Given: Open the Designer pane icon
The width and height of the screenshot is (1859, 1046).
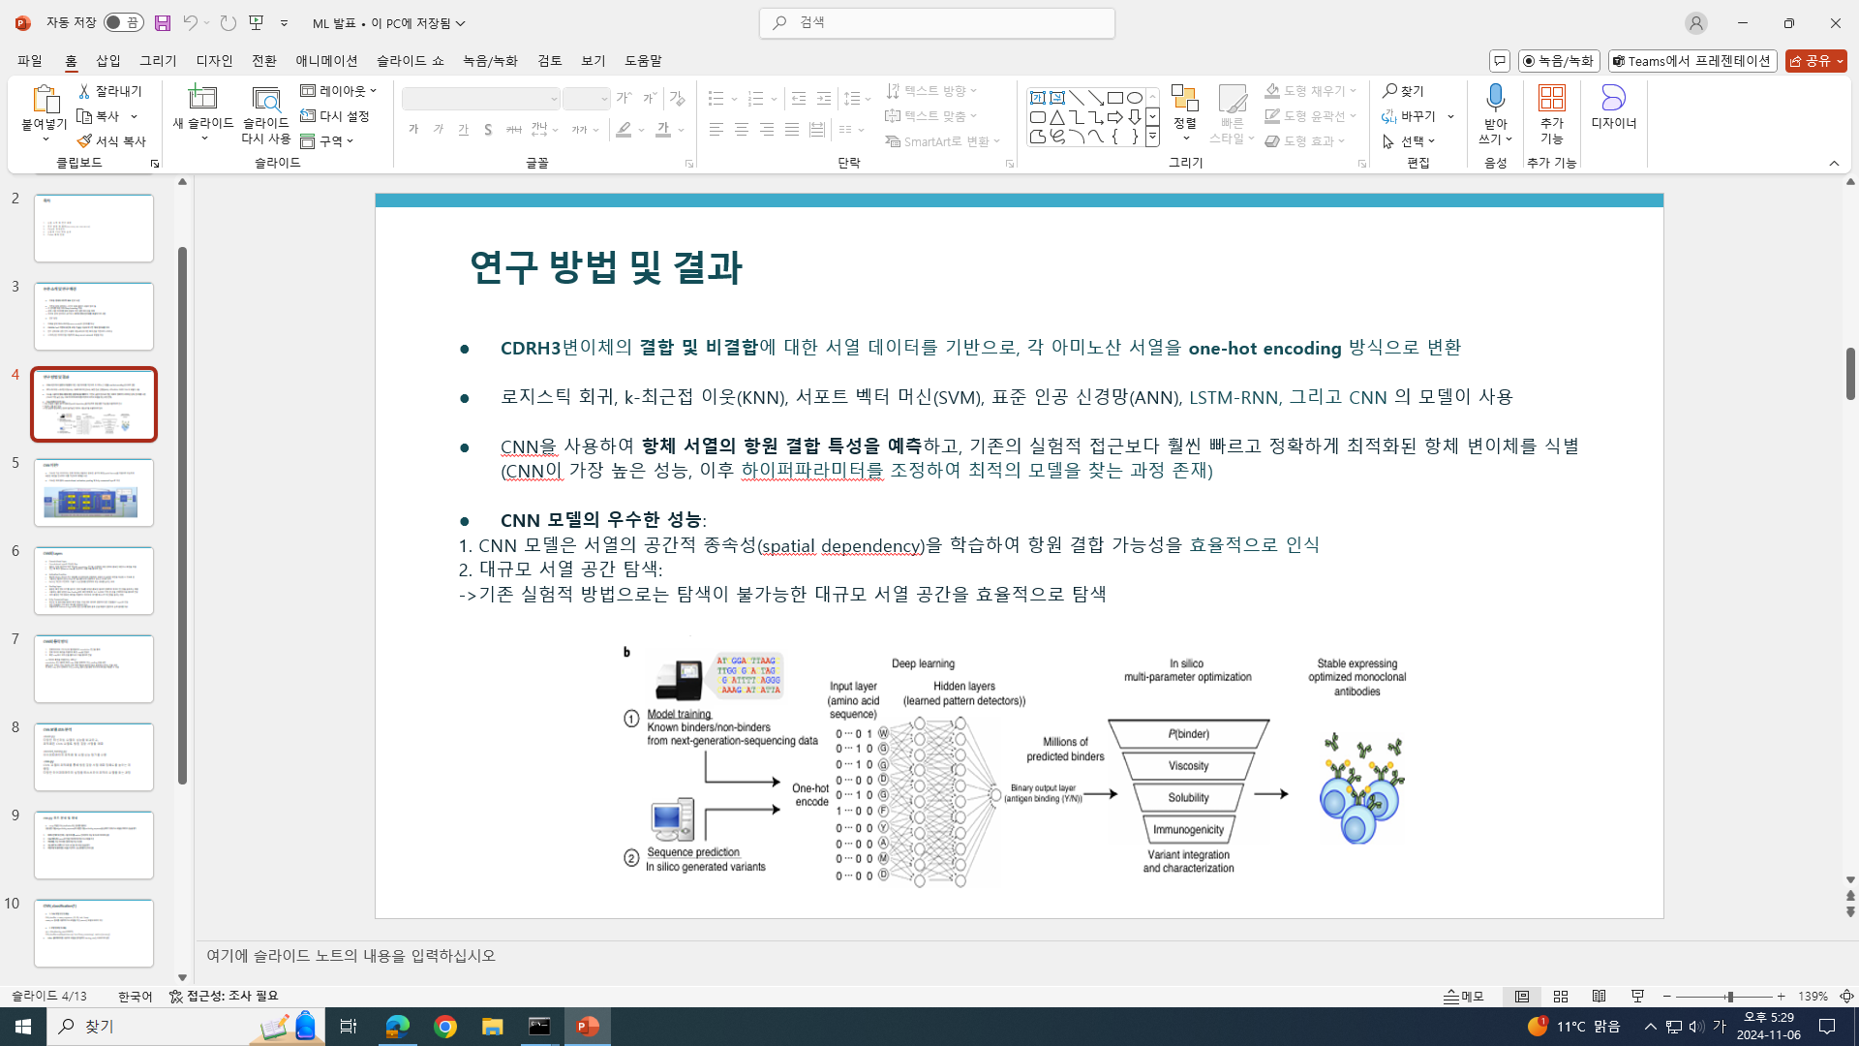Looking at the screenshot, I should [x=1613, y=98].
